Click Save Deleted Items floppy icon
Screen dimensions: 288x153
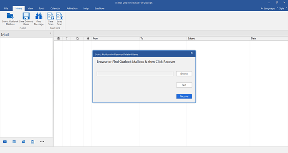point(26,16)
